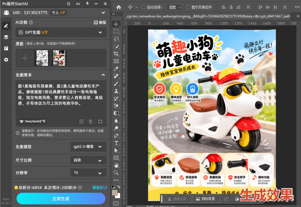This screenshot has height=207, width=301.
Task: Select the Eyedropper tool
Action: pos(116,69)
